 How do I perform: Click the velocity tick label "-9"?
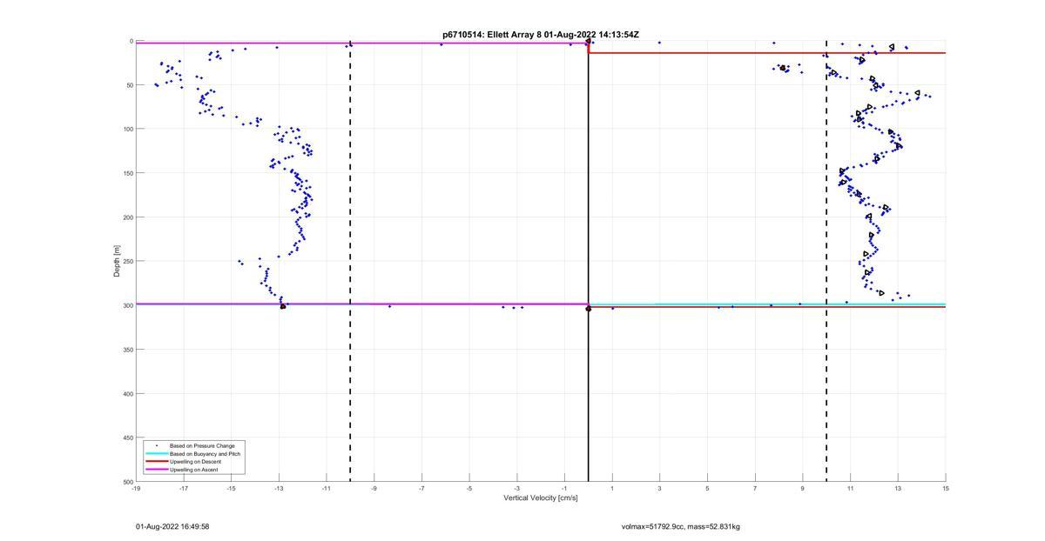pos(374,488)
